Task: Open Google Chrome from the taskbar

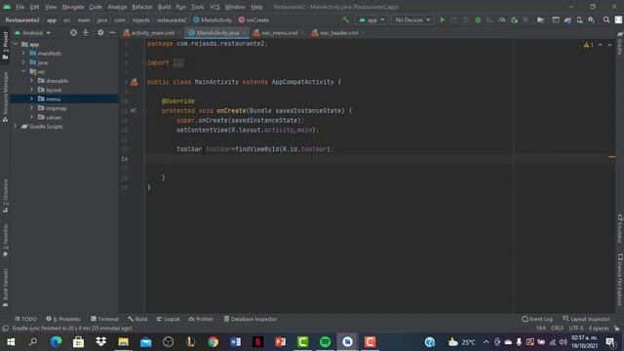Action: pyautogui.click(x=213, y=341)
